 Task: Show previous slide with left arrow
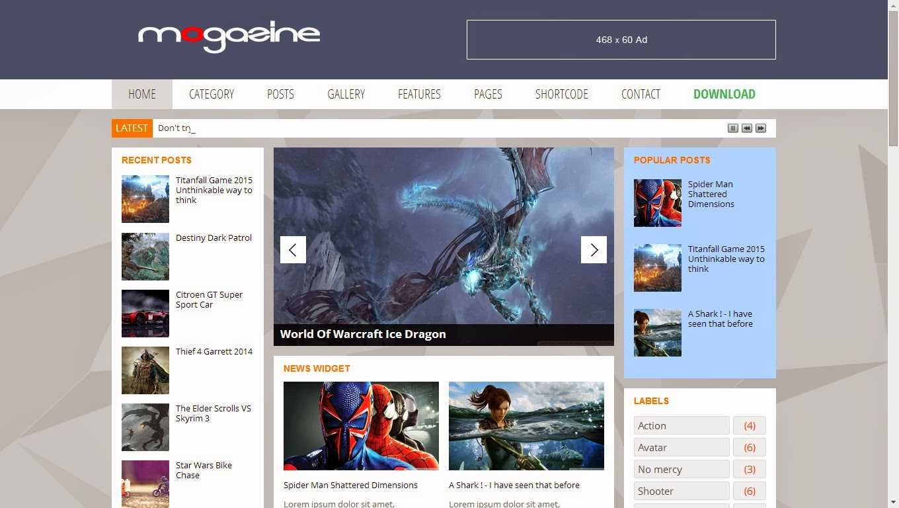(x=293, y=249)
